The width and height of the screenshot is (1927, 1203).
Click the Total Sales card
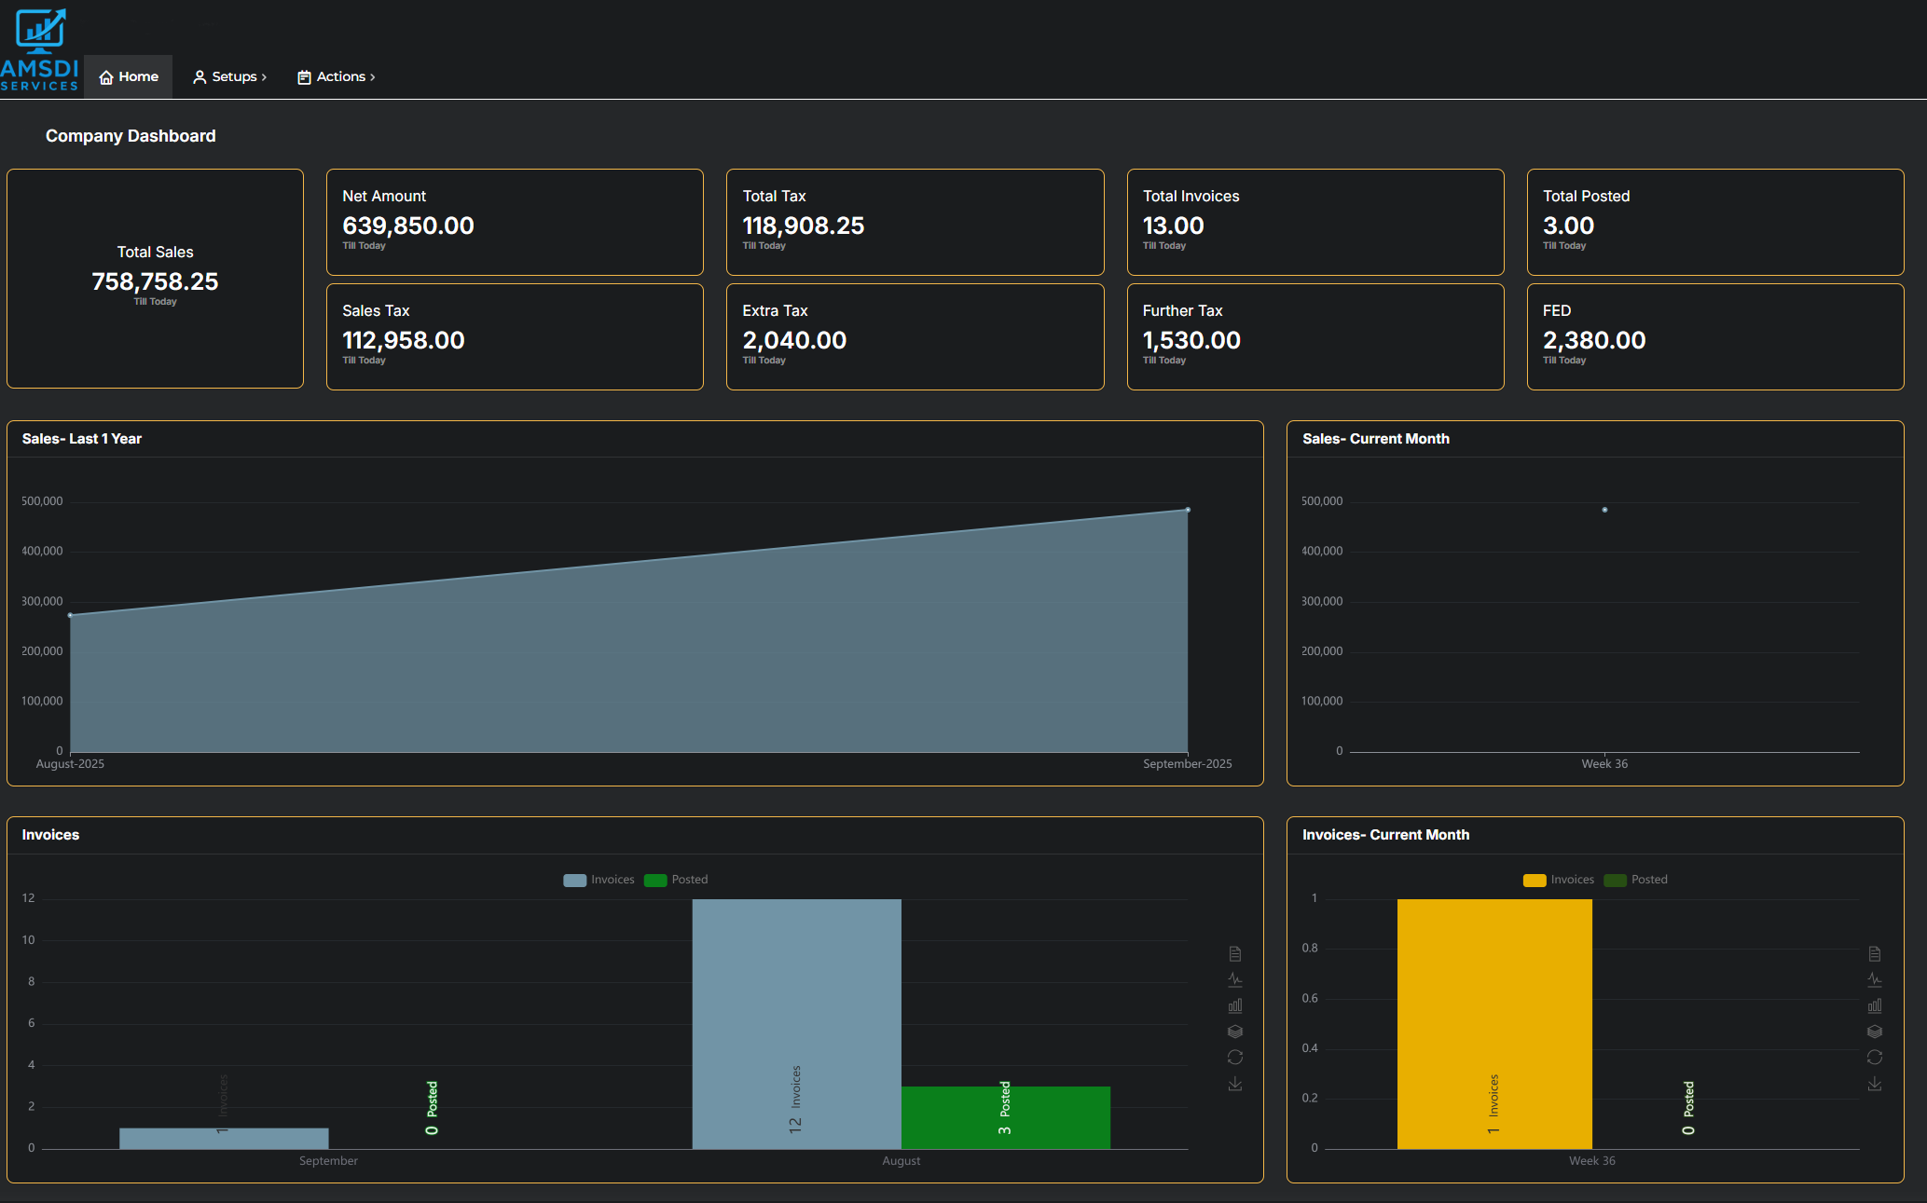pos(155,278)
